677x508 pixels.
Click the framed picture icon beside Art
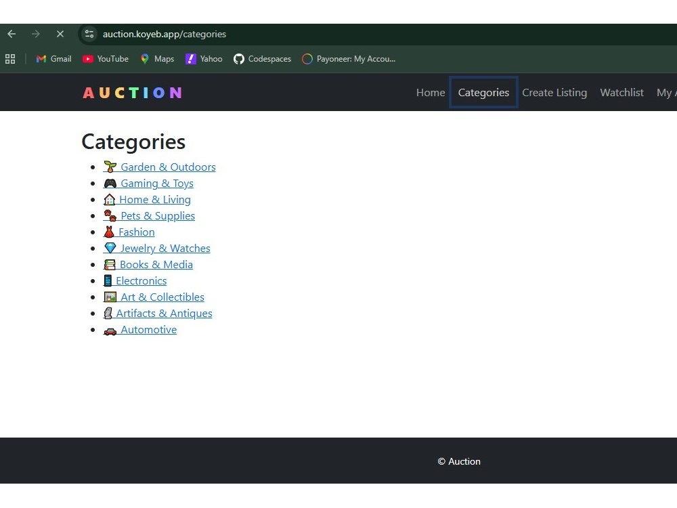click(110, 297)
